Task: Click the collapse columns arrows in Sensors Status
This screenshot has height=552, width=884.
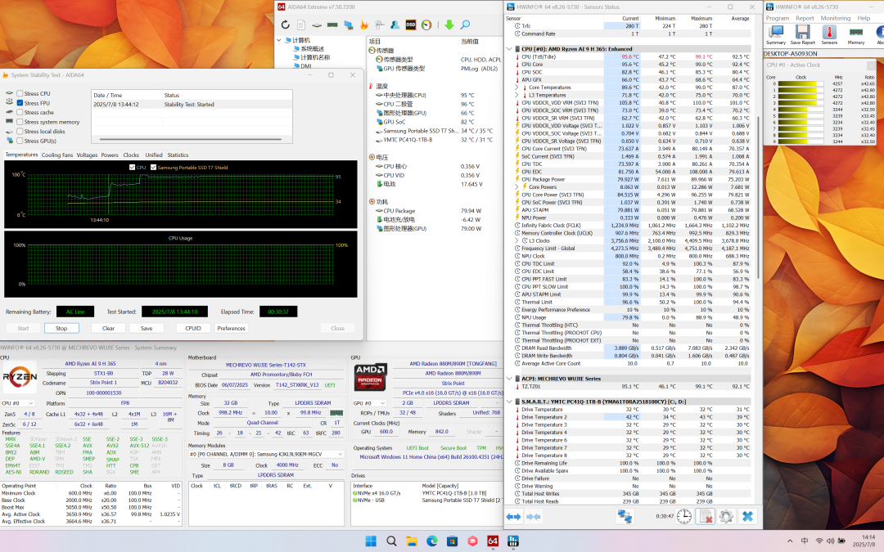Action: coord(534,517)
